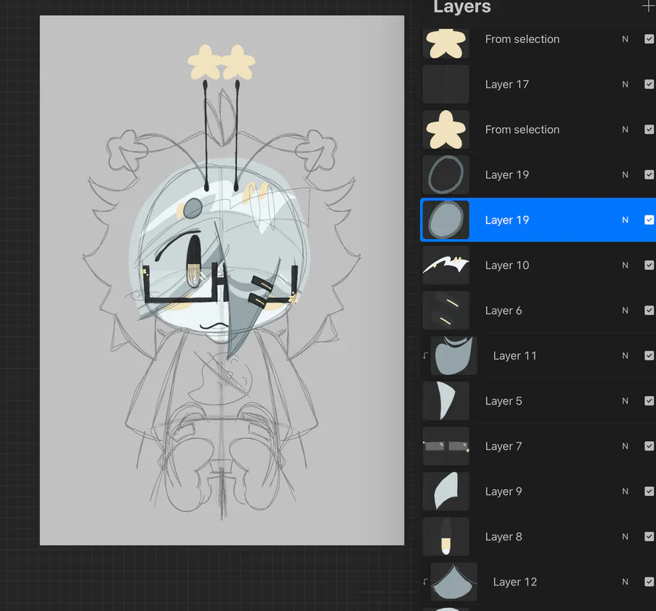Viewport: 656px width, 611px height.
Task: Hide the From selection layer below Layer 17
Action: [x=649, y=129]
